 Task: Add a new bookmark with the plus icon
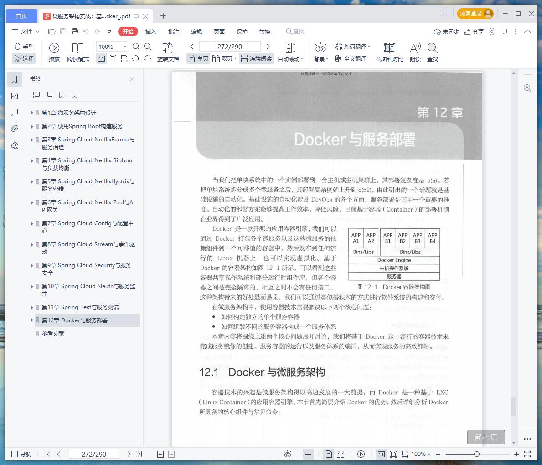(62, 95)
